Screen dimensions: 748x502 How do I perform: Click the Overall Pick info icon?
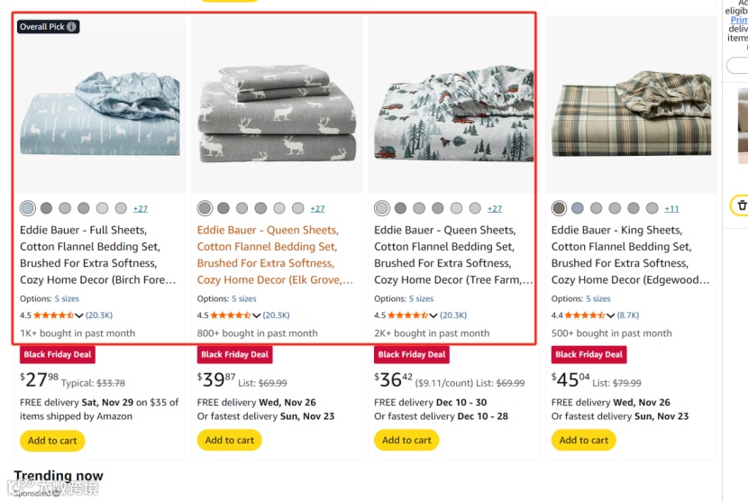click(72, 27)
